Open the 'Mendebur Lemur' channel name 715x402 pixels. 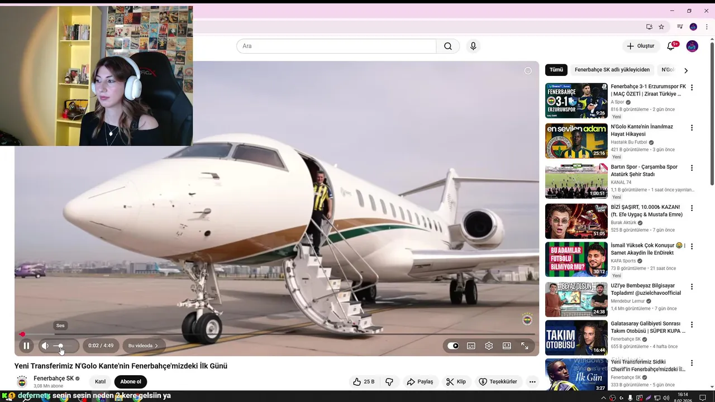pos(628,301)
